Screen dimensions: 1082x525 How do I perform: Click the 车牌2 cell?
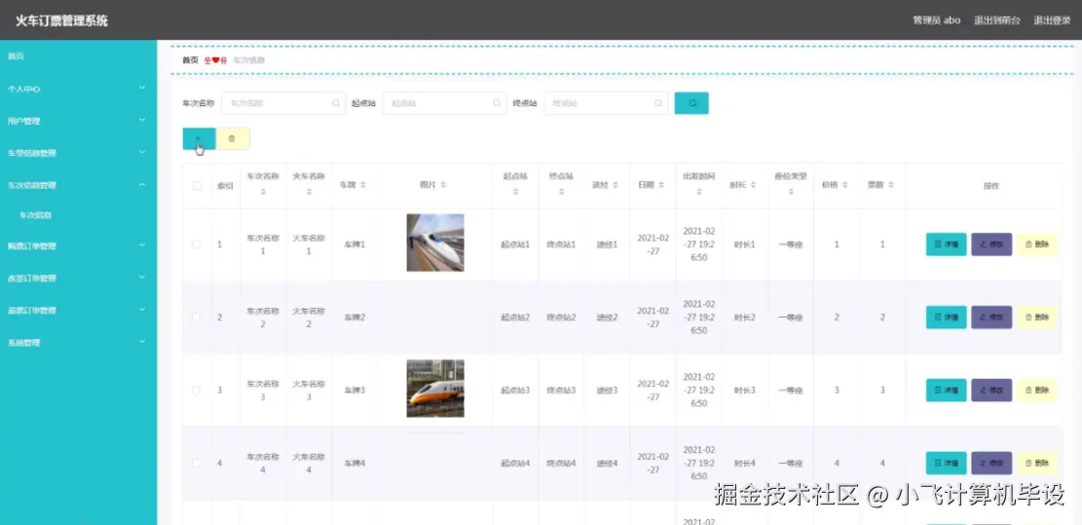(354, 318)
